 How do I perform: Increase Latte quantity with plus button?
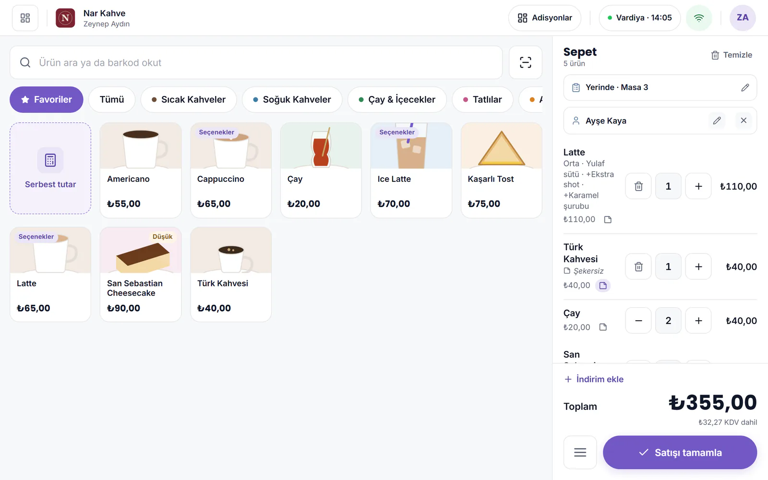click(698, 186)
